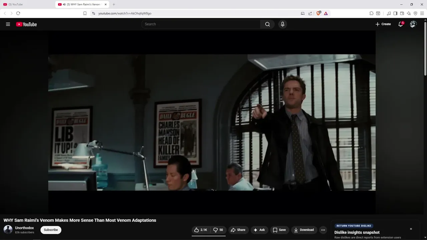The height and width of the screenshot is (240, 427).
Task: Click the search magnifier button
Action: tap(268, 24)
